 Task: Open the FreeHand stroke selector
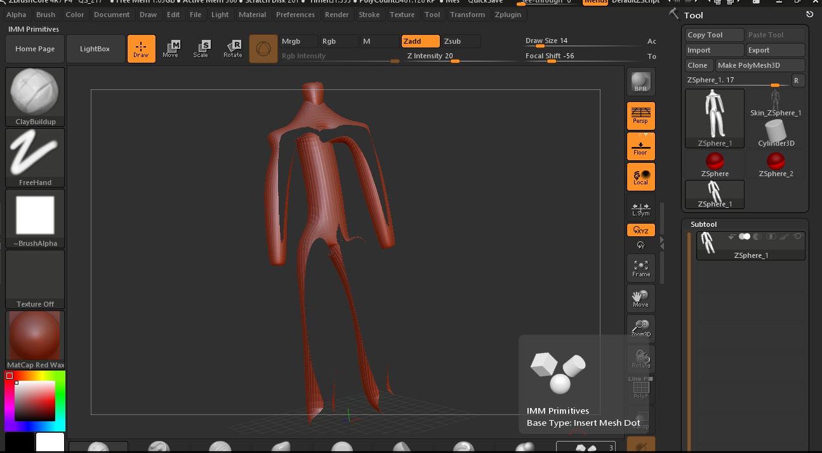click(x=35, y=158)
